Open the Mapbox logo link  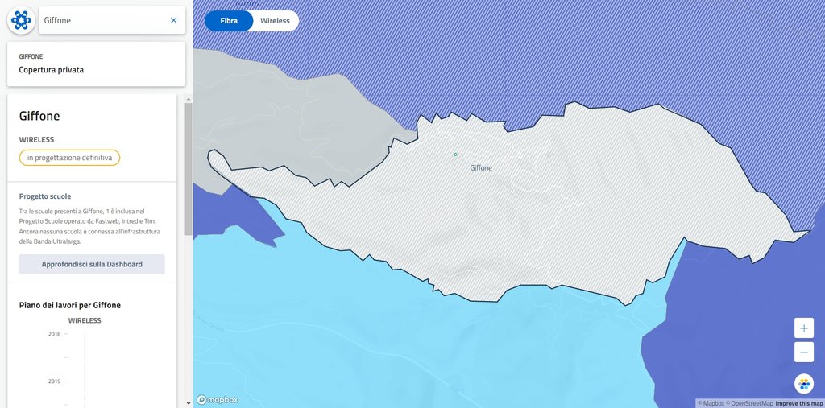[x=218, y=400]
